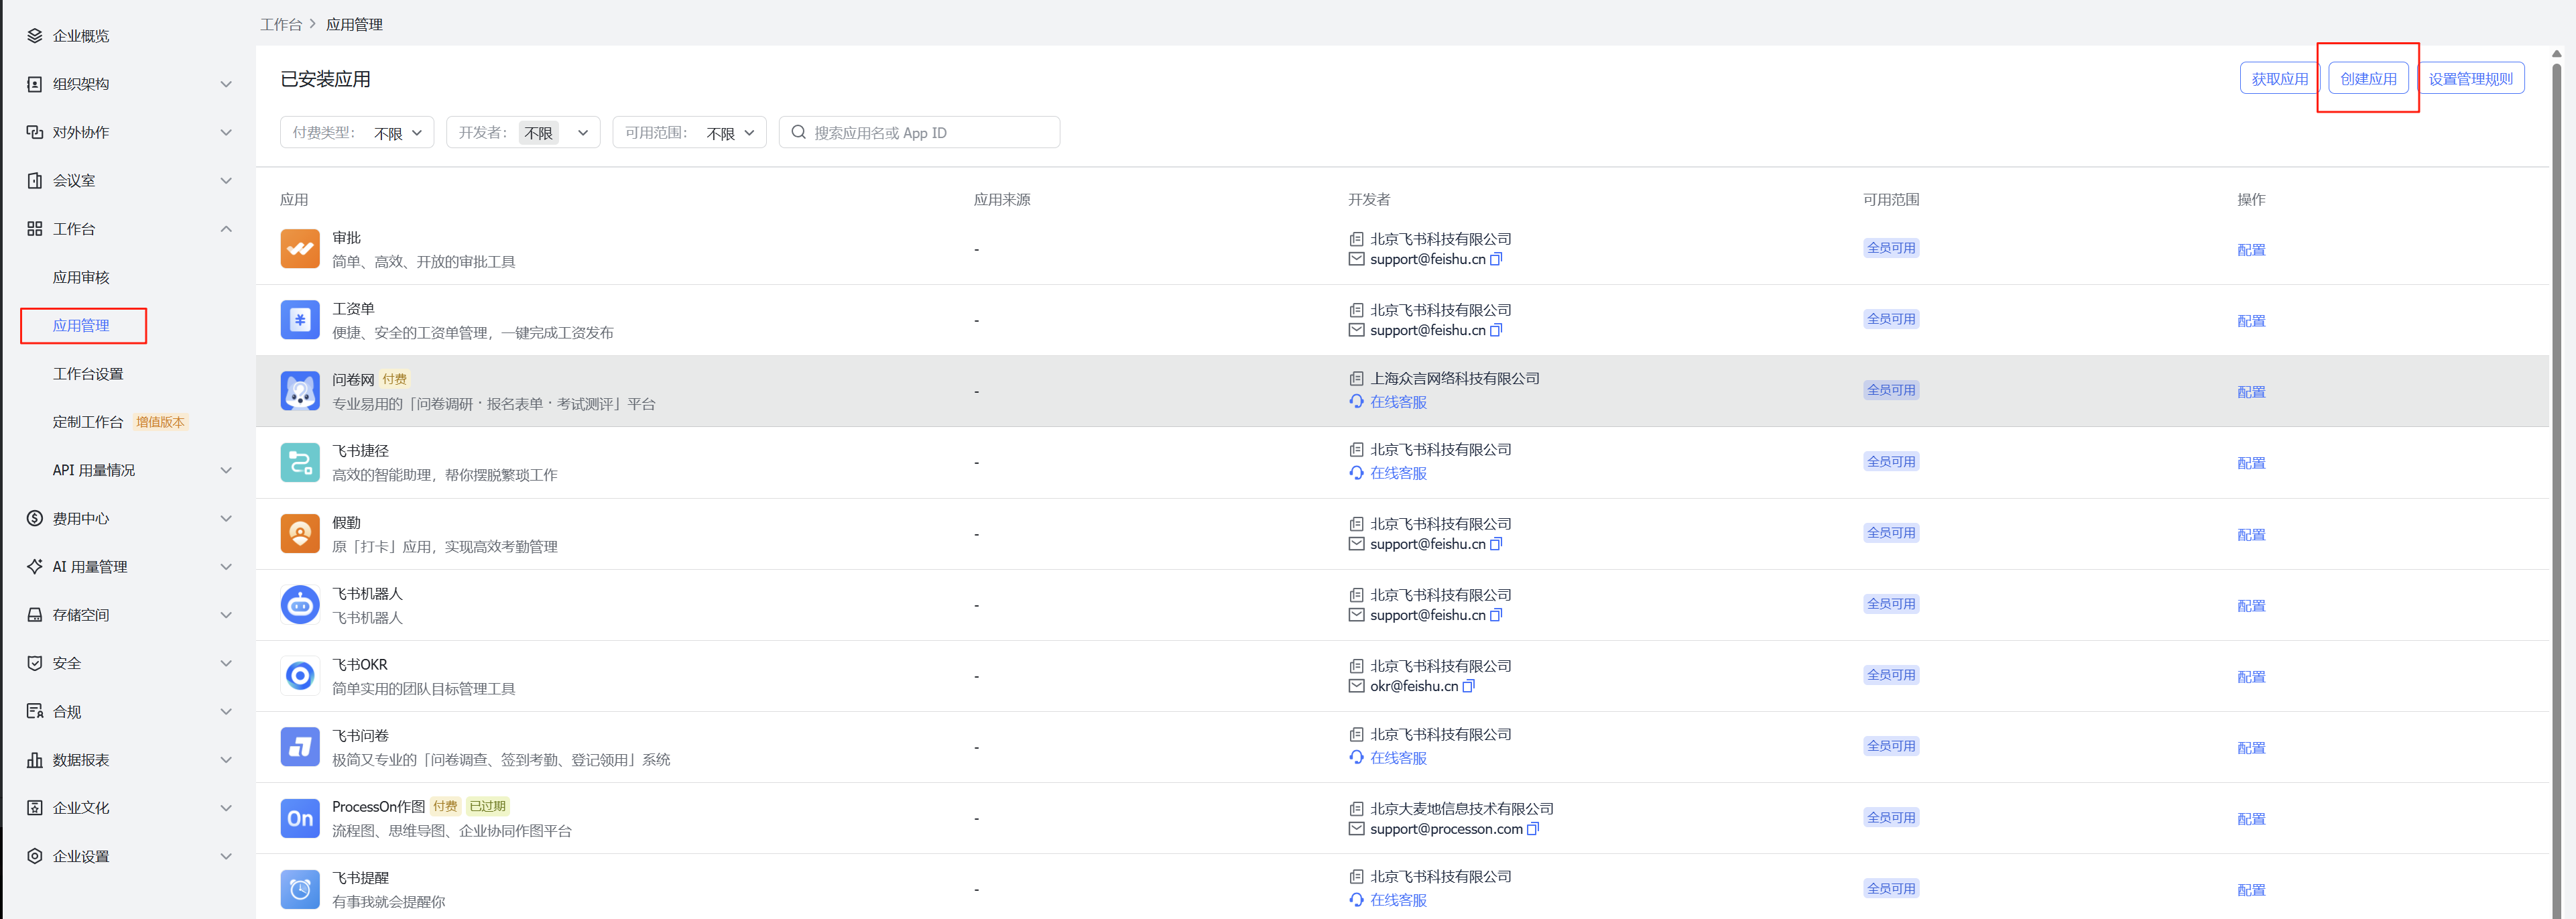
Task: Click the 创建应用 button
Action: click(2368, 78)
